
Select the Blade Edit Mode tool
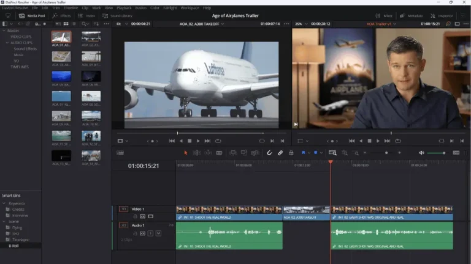219,153
